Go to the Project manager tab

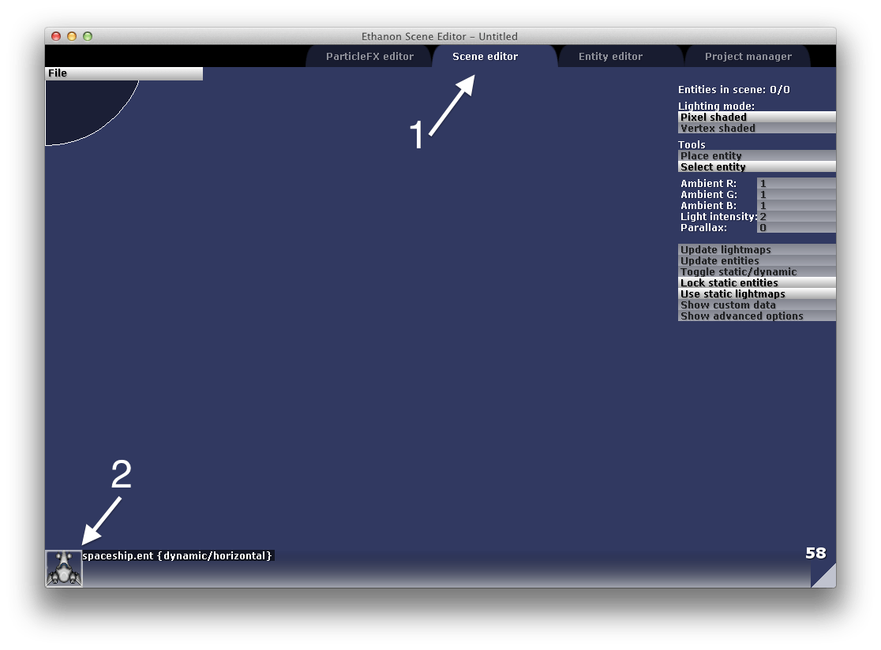pos(748,57)
